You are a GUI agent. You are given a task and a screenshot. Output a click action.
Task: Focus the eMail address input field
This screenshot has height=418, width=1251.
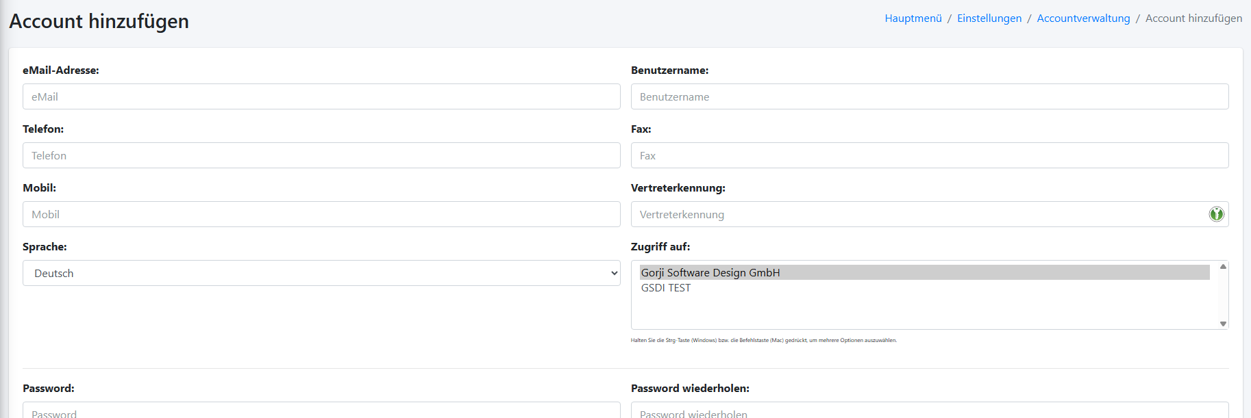coord(321,96)
